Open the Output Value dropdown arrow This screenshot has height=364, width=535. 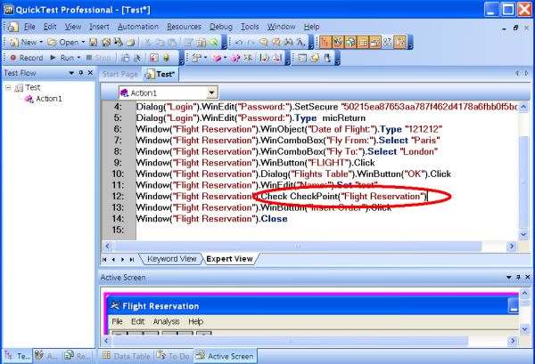[x=226, y=58]
